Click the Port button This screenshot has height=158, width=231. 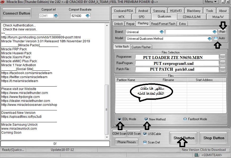[222, 32]
